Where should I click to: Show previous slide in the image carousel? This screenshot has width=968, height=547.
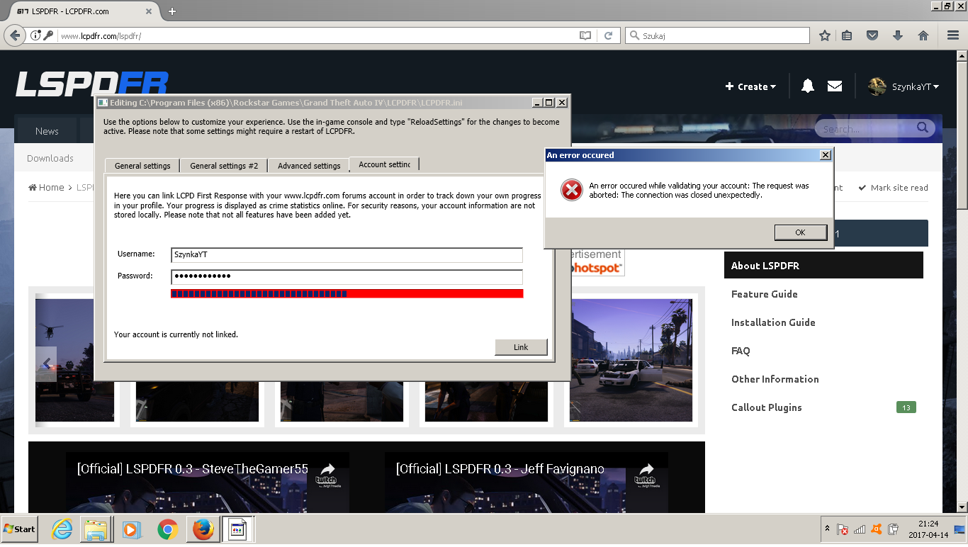[47, 364]
